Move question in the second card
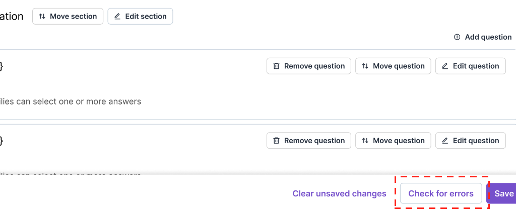The width and height of the screenshot is (516, 211). pyautogui.click(x=393, y=141)
